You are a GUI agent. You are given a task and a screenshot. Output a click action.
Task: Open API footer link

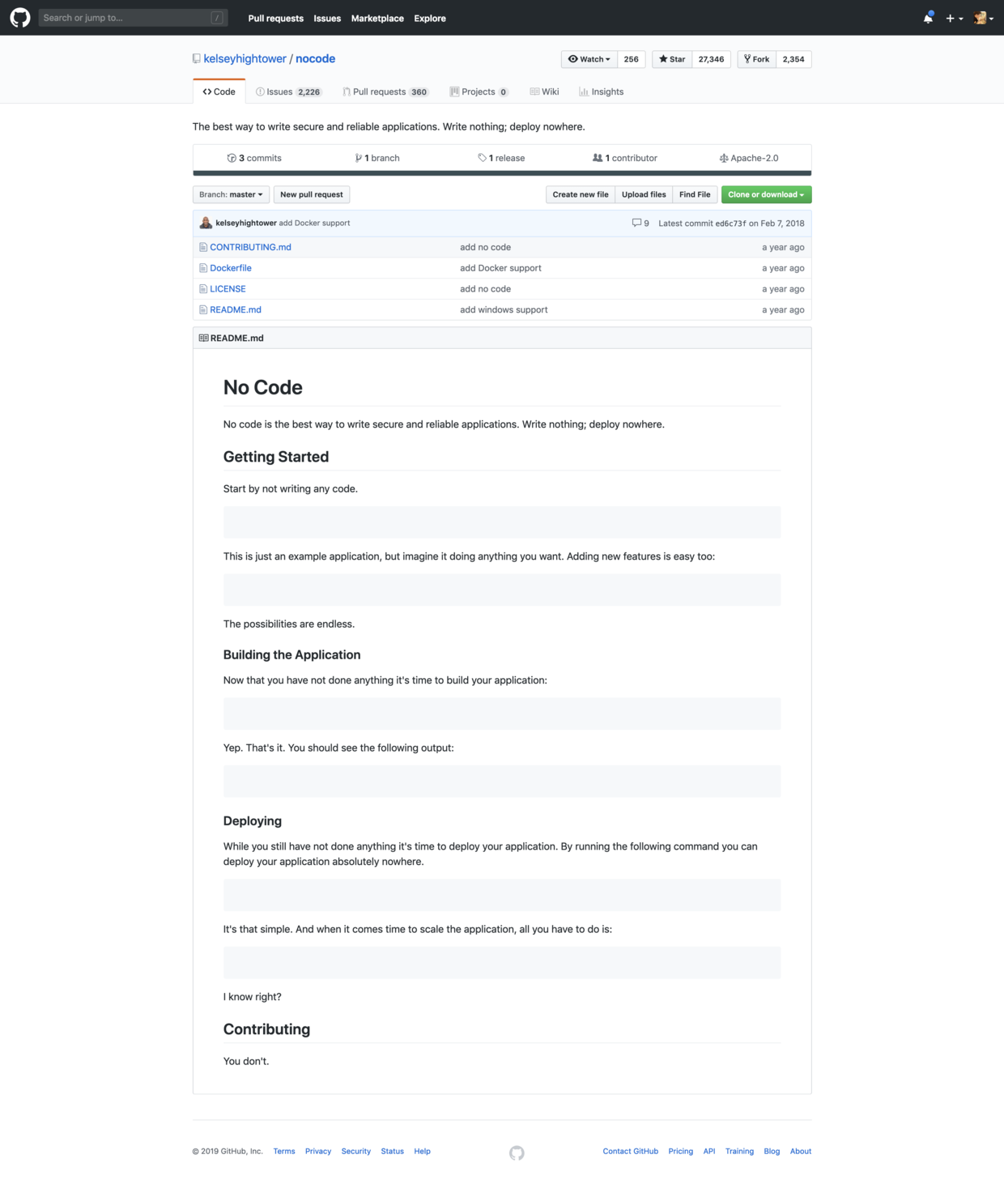click(709, 1151)
